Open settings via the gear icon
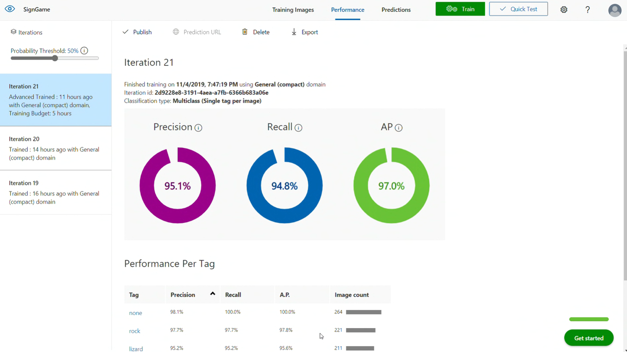627x352 pixels. tap(564, 10)
